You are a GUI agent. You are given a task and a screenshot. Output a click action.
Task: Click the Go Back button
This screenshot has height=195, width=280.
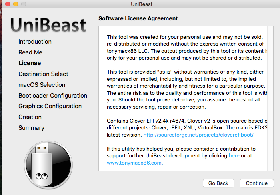coord(218,183)
